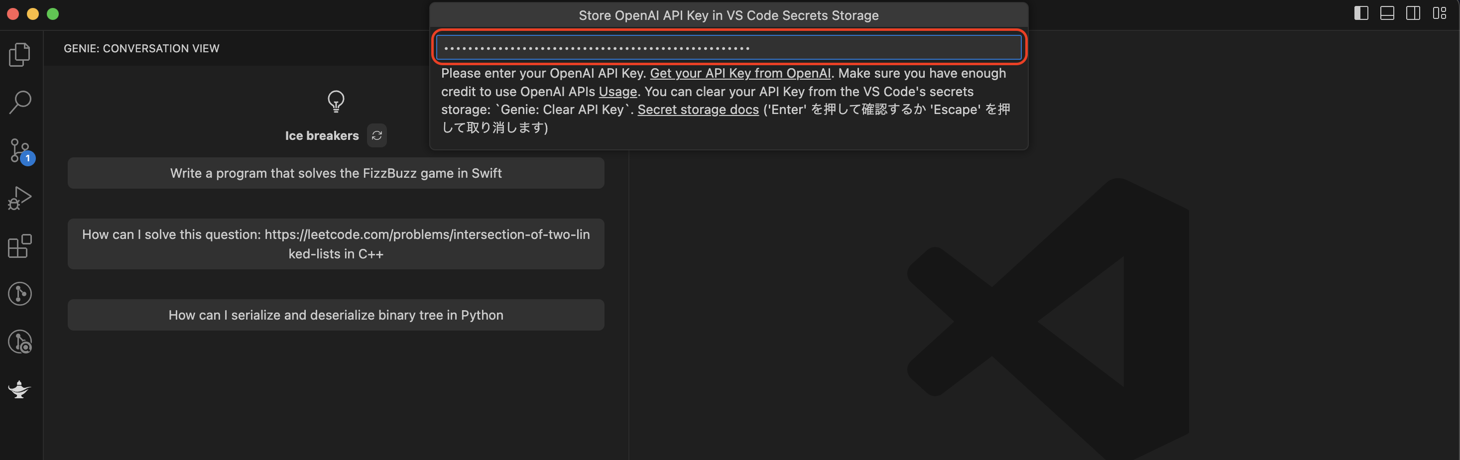The width and height of the screenshot is (1460, 460).
Task: Open the Usage link
Action: (617, 91)
